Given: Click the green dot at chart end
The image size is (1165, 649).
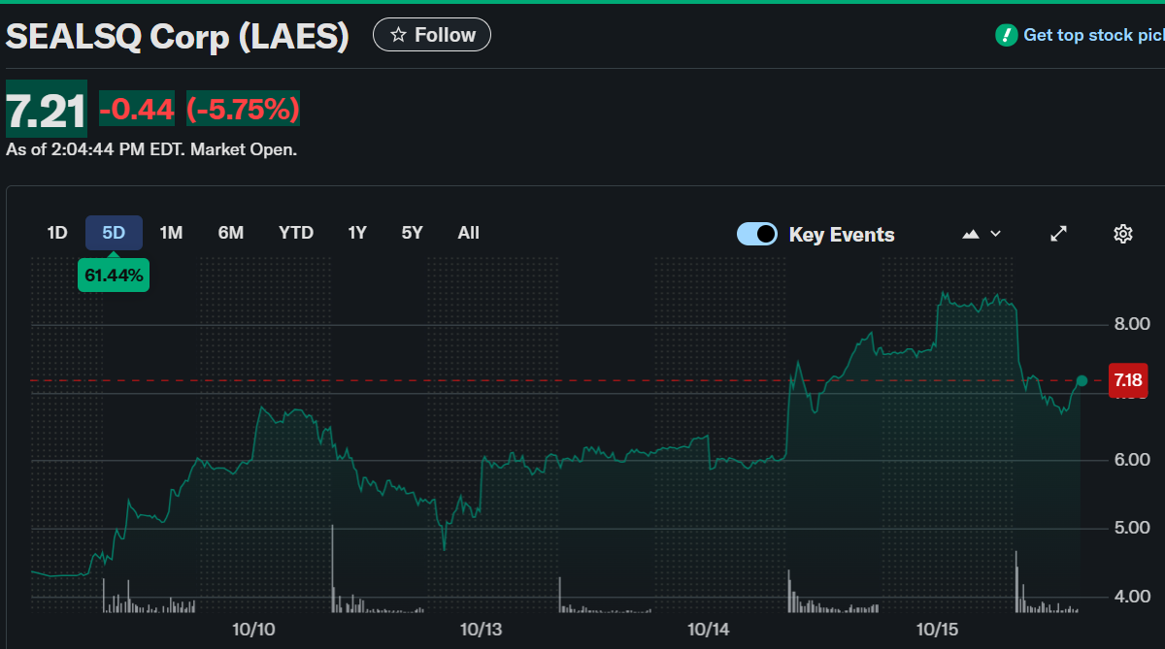Looking at the screenshot, I should [x=1082, y=380].
